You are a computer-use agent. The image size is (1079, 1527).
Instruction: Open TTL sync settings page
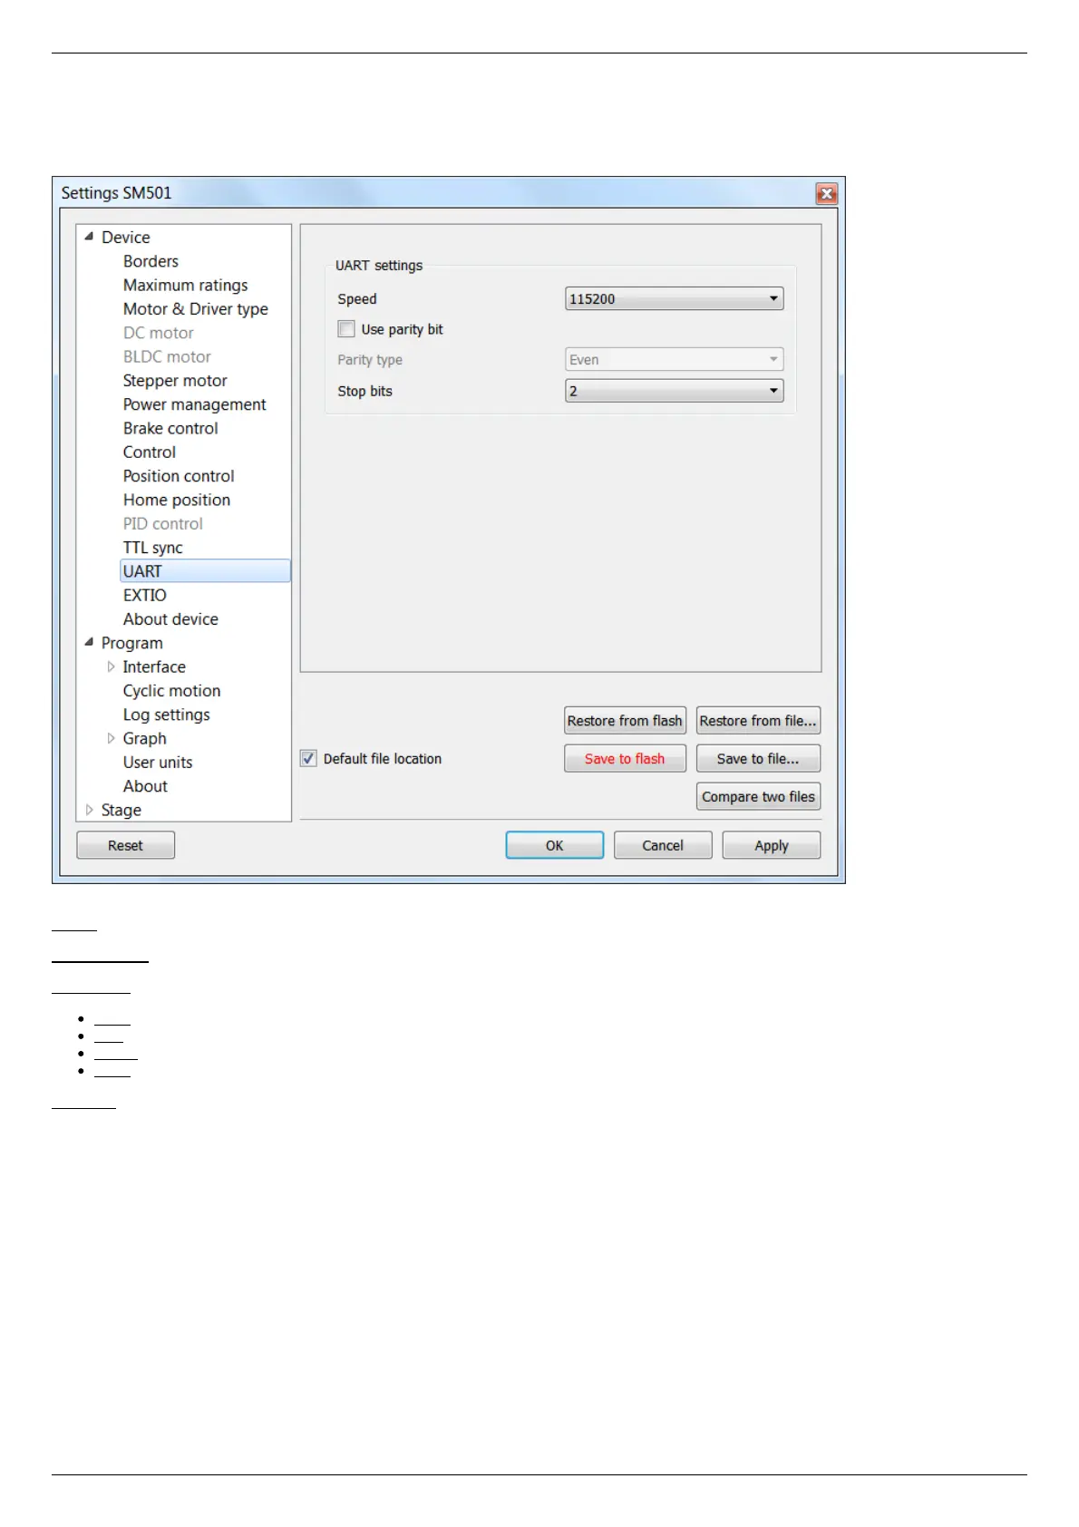[x=152, y=547]
